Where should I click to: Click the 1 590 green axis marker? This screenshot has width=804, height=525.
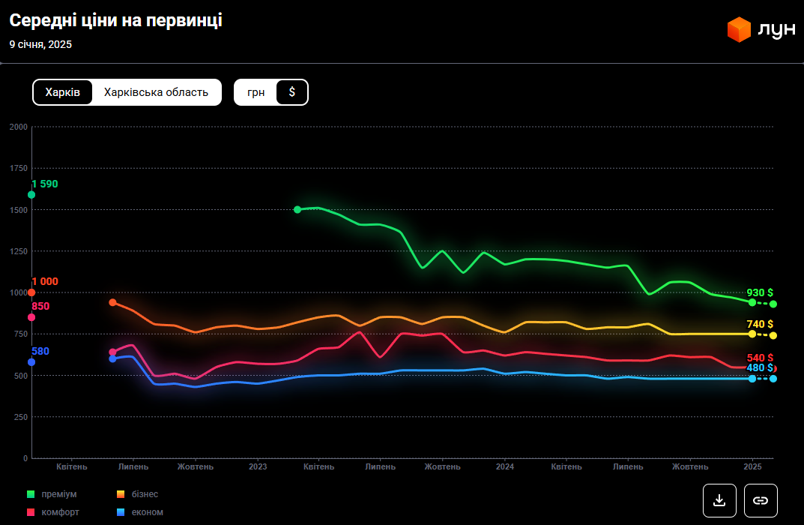click(31, 195)
